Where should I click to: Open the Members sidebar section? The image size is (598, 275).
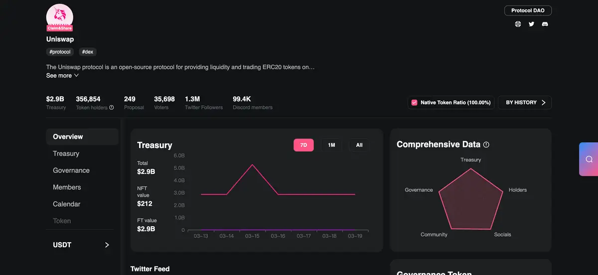tap(67, 187)
